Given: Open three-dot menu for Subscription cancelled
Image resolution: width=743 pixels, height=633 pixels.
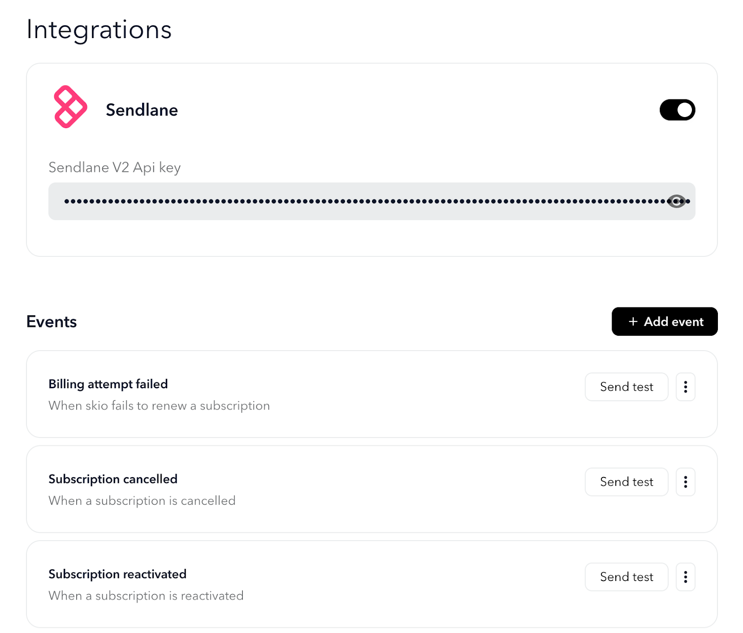Looking at the screenshot, I should pos(685,482).
